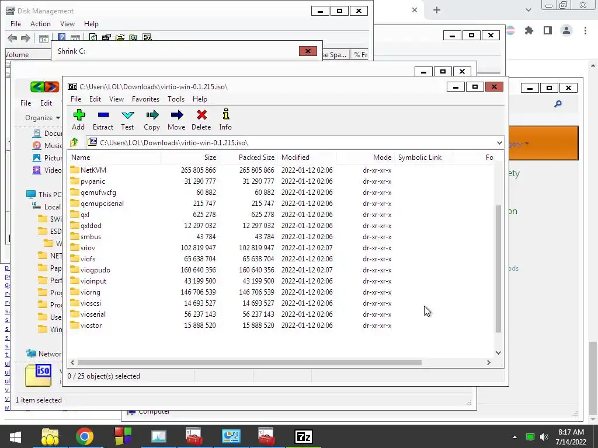Select the viofs folder
The height and width of the screenshot is (448, 598).
click(x=83, y=258)
